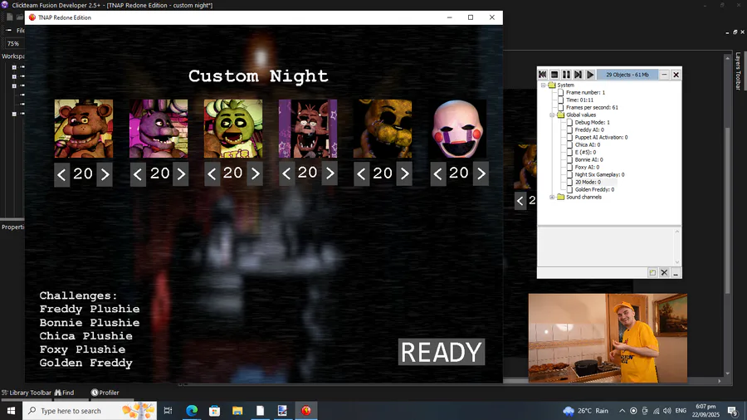
Task: Decrease Chica's AI level with left arrow
Action: 212,174
